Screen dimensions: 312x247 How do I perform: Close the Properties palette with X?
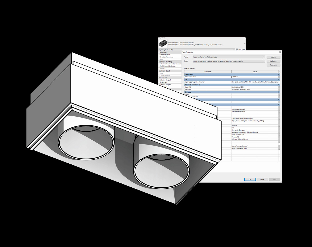click(x=245, y=38)
